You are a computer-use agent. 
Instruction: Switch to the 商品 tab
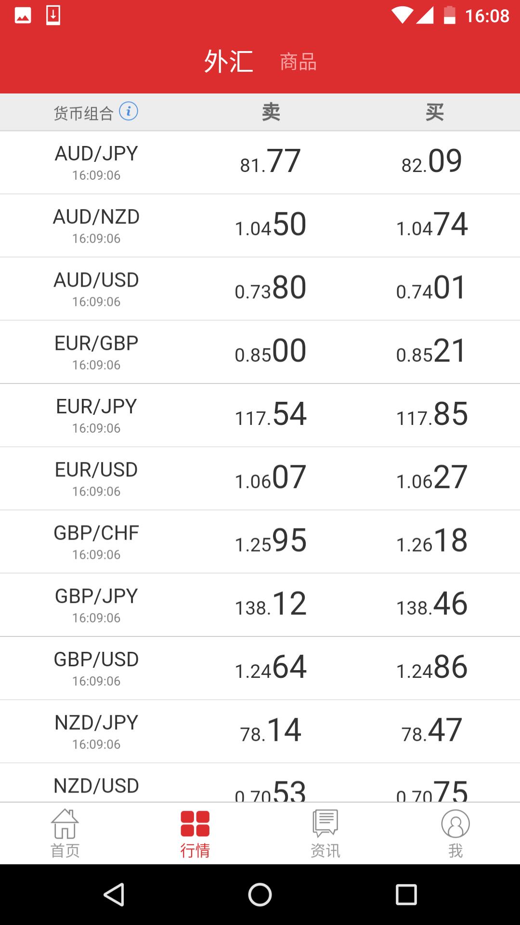[299, 62]
